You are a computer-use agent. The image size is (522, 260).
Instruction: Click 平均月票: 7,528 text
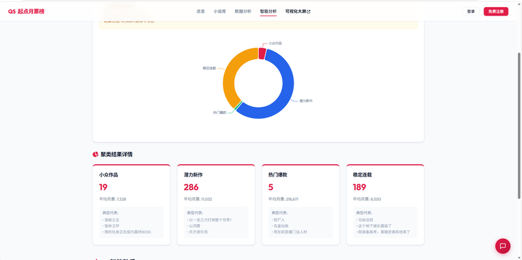(x=112, y=199)
